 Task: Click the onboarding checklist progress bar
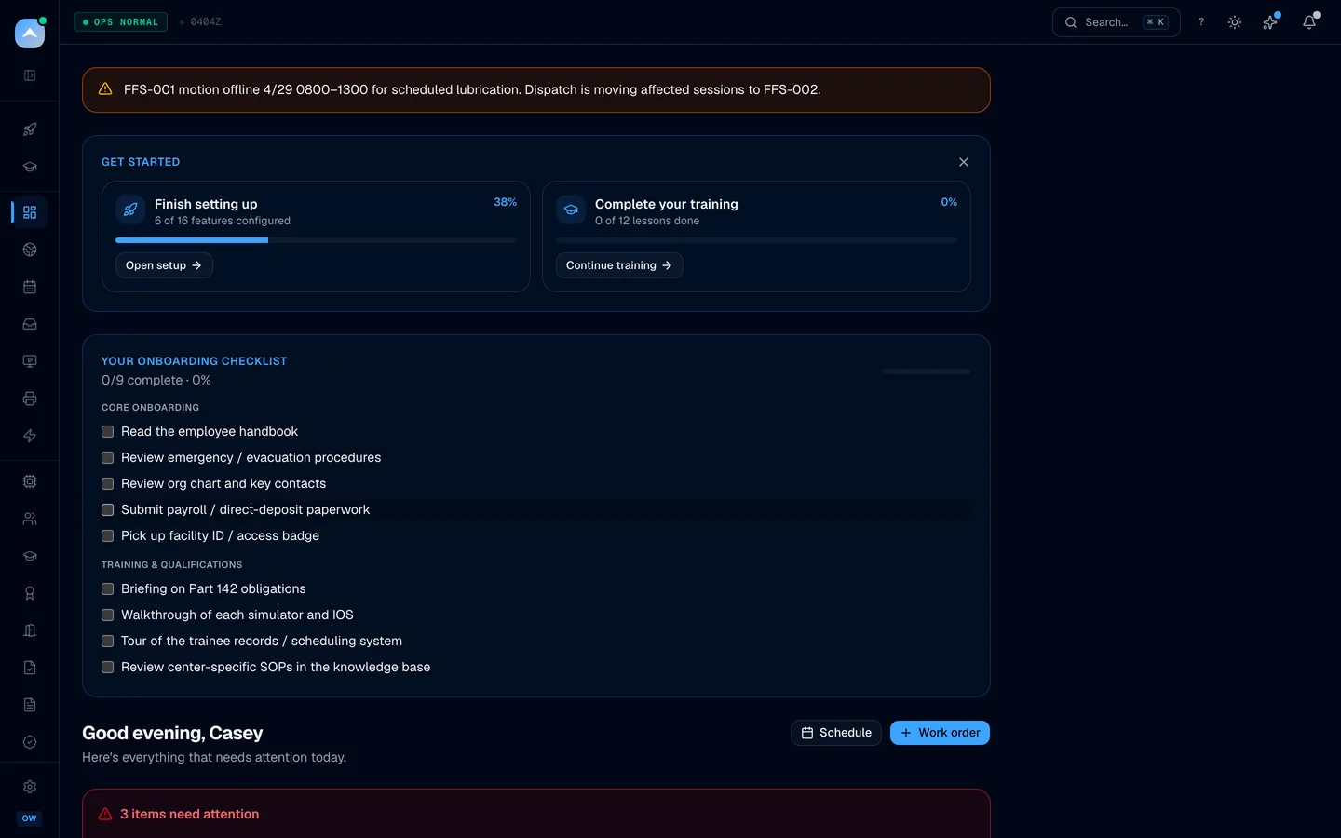pyautogui.click(x=927, y=372)
